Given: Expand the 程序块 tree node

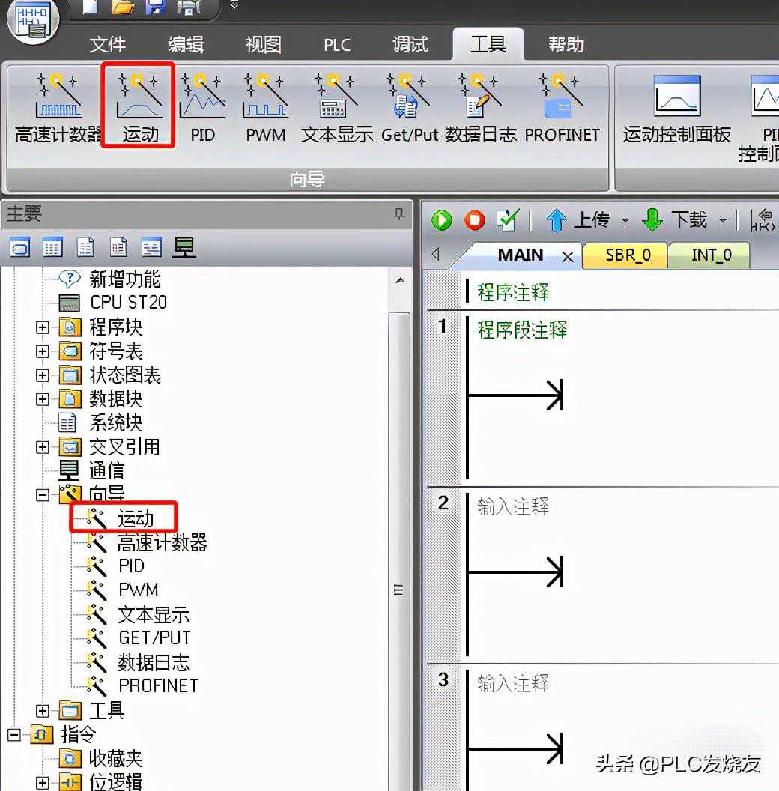Looking at the screenshot, I should click(x=43, y=327).
